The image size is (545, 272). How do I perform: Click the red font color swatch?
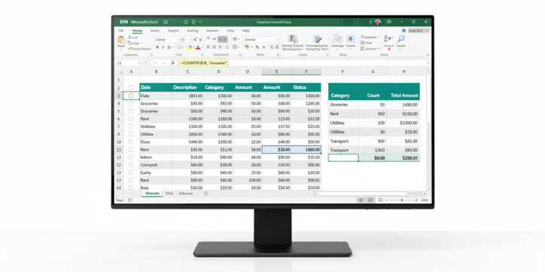pos(198,47)
